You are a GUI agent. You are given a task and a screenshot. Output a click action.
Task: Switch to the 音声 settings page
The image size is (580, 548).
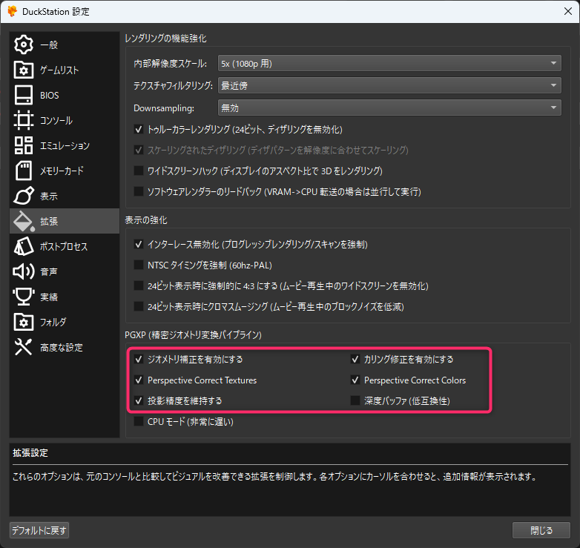click(65, 271)
